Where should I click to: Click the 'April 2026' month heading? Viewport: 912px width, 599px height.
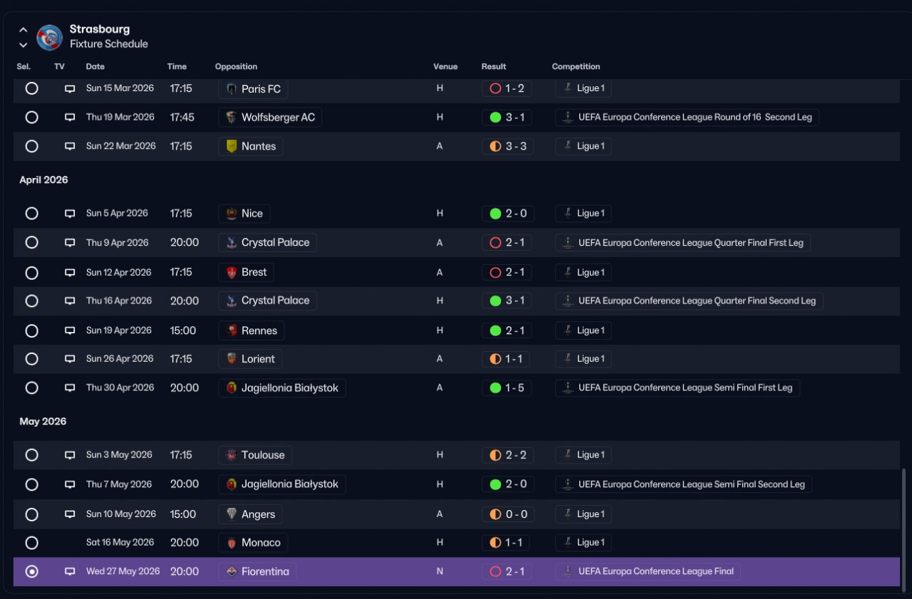pos(43,180)
